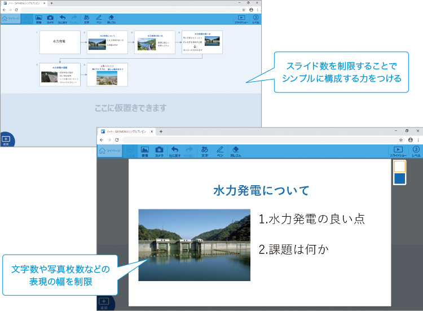Select the 消しゴム eraser in the slide editor window

coord(235,151)
